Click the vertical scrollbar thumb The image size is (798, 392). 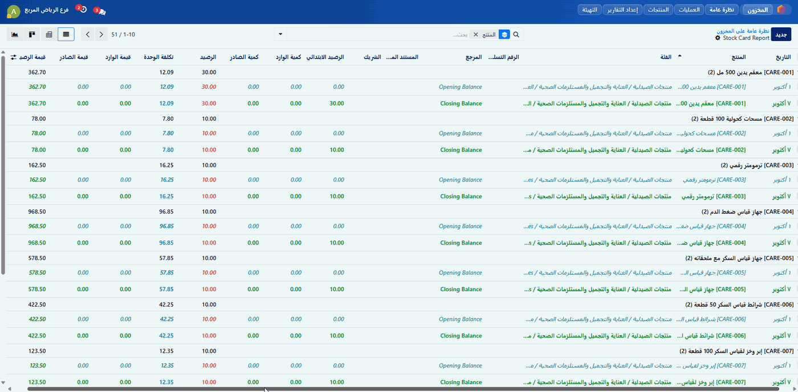pos(3,165)
